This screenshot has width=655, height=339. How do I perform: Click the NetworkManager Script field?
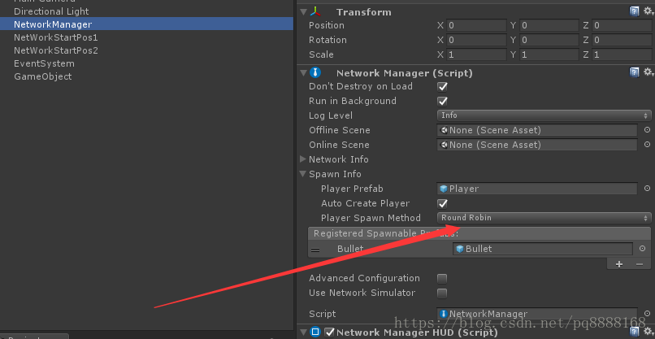coord(537,314)
